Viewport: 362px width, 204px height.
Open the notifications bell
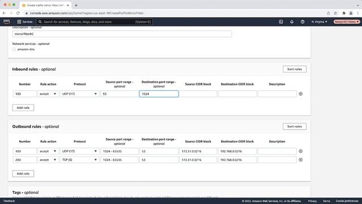(292, 22)
